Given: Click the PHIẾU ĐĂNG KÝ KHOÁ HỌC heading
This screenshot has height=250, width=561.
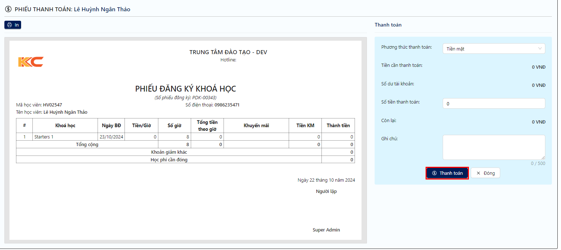Looking at the screenshot, I should tap(186, 89).
